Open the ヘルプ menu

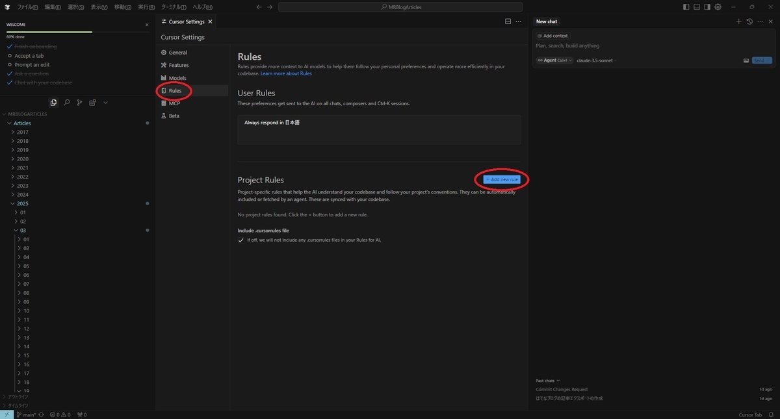[x=202, y=7]
